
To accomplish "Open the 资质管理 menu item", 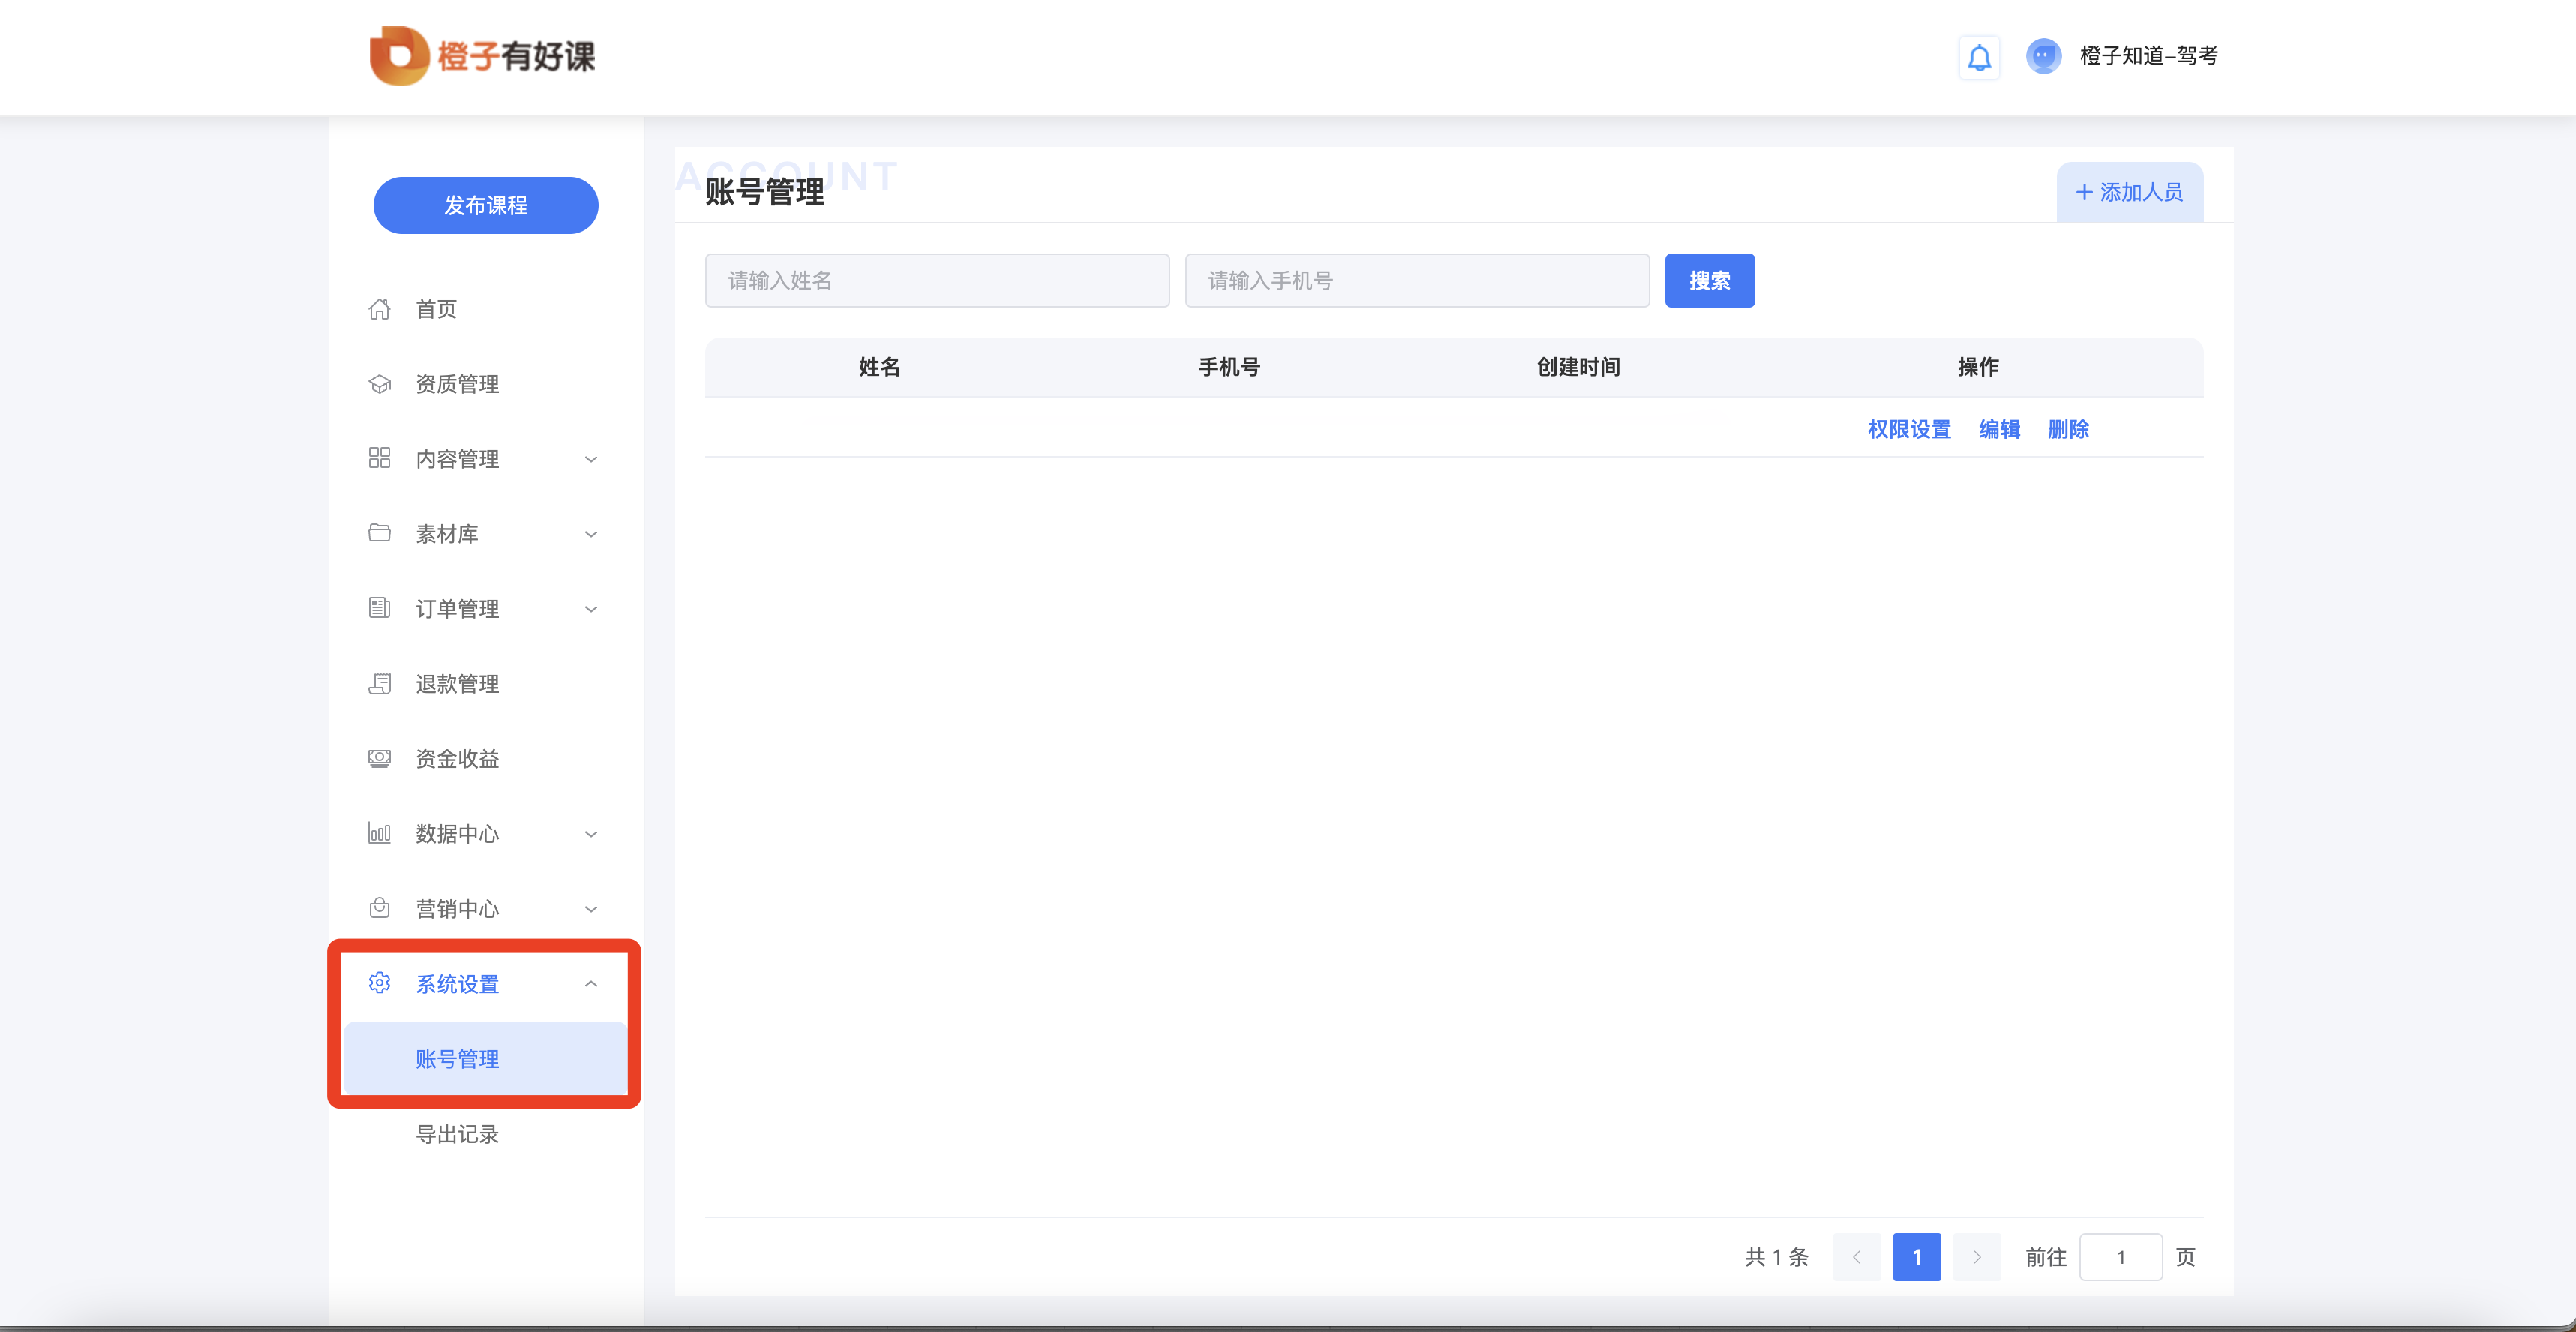I will coord(486,384).
